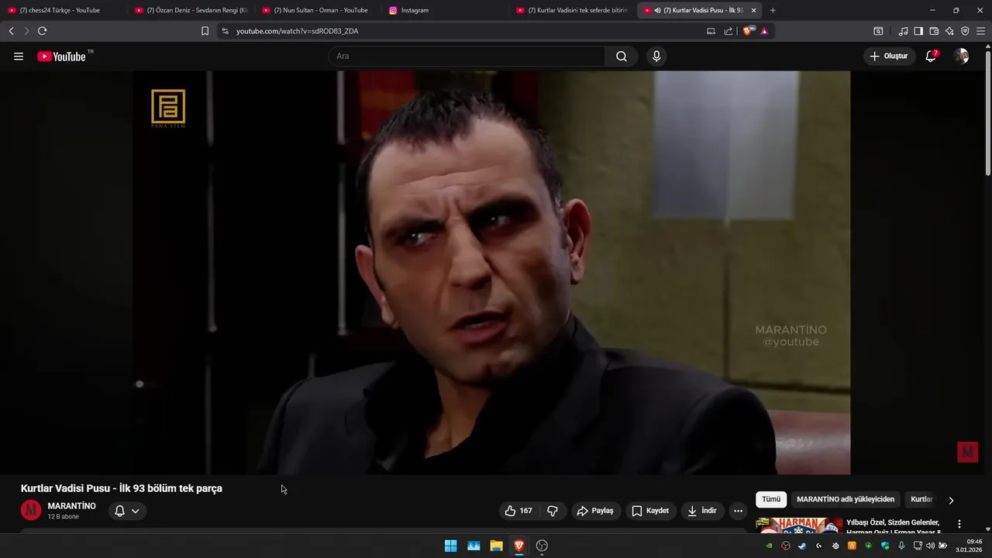Viewport: 992px width, 558px height.
Task: Click Kaydet save button
Action: 650,511
